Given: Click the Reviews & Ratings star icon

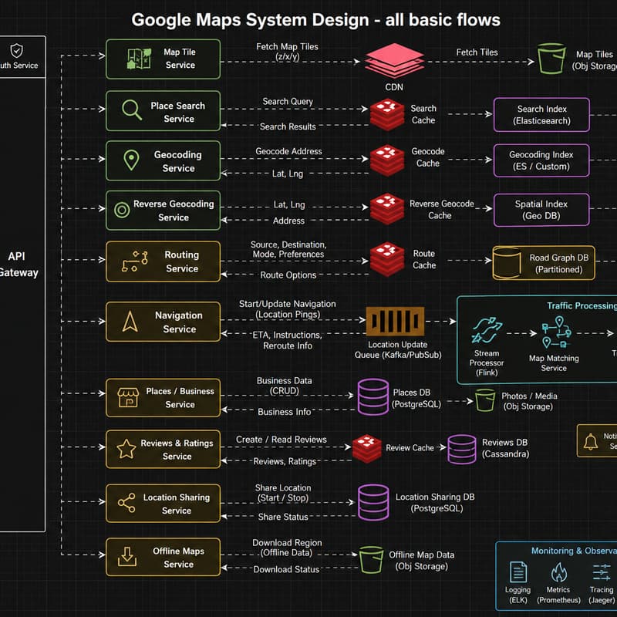Looking at the screenshot, I should pos(126,449).
